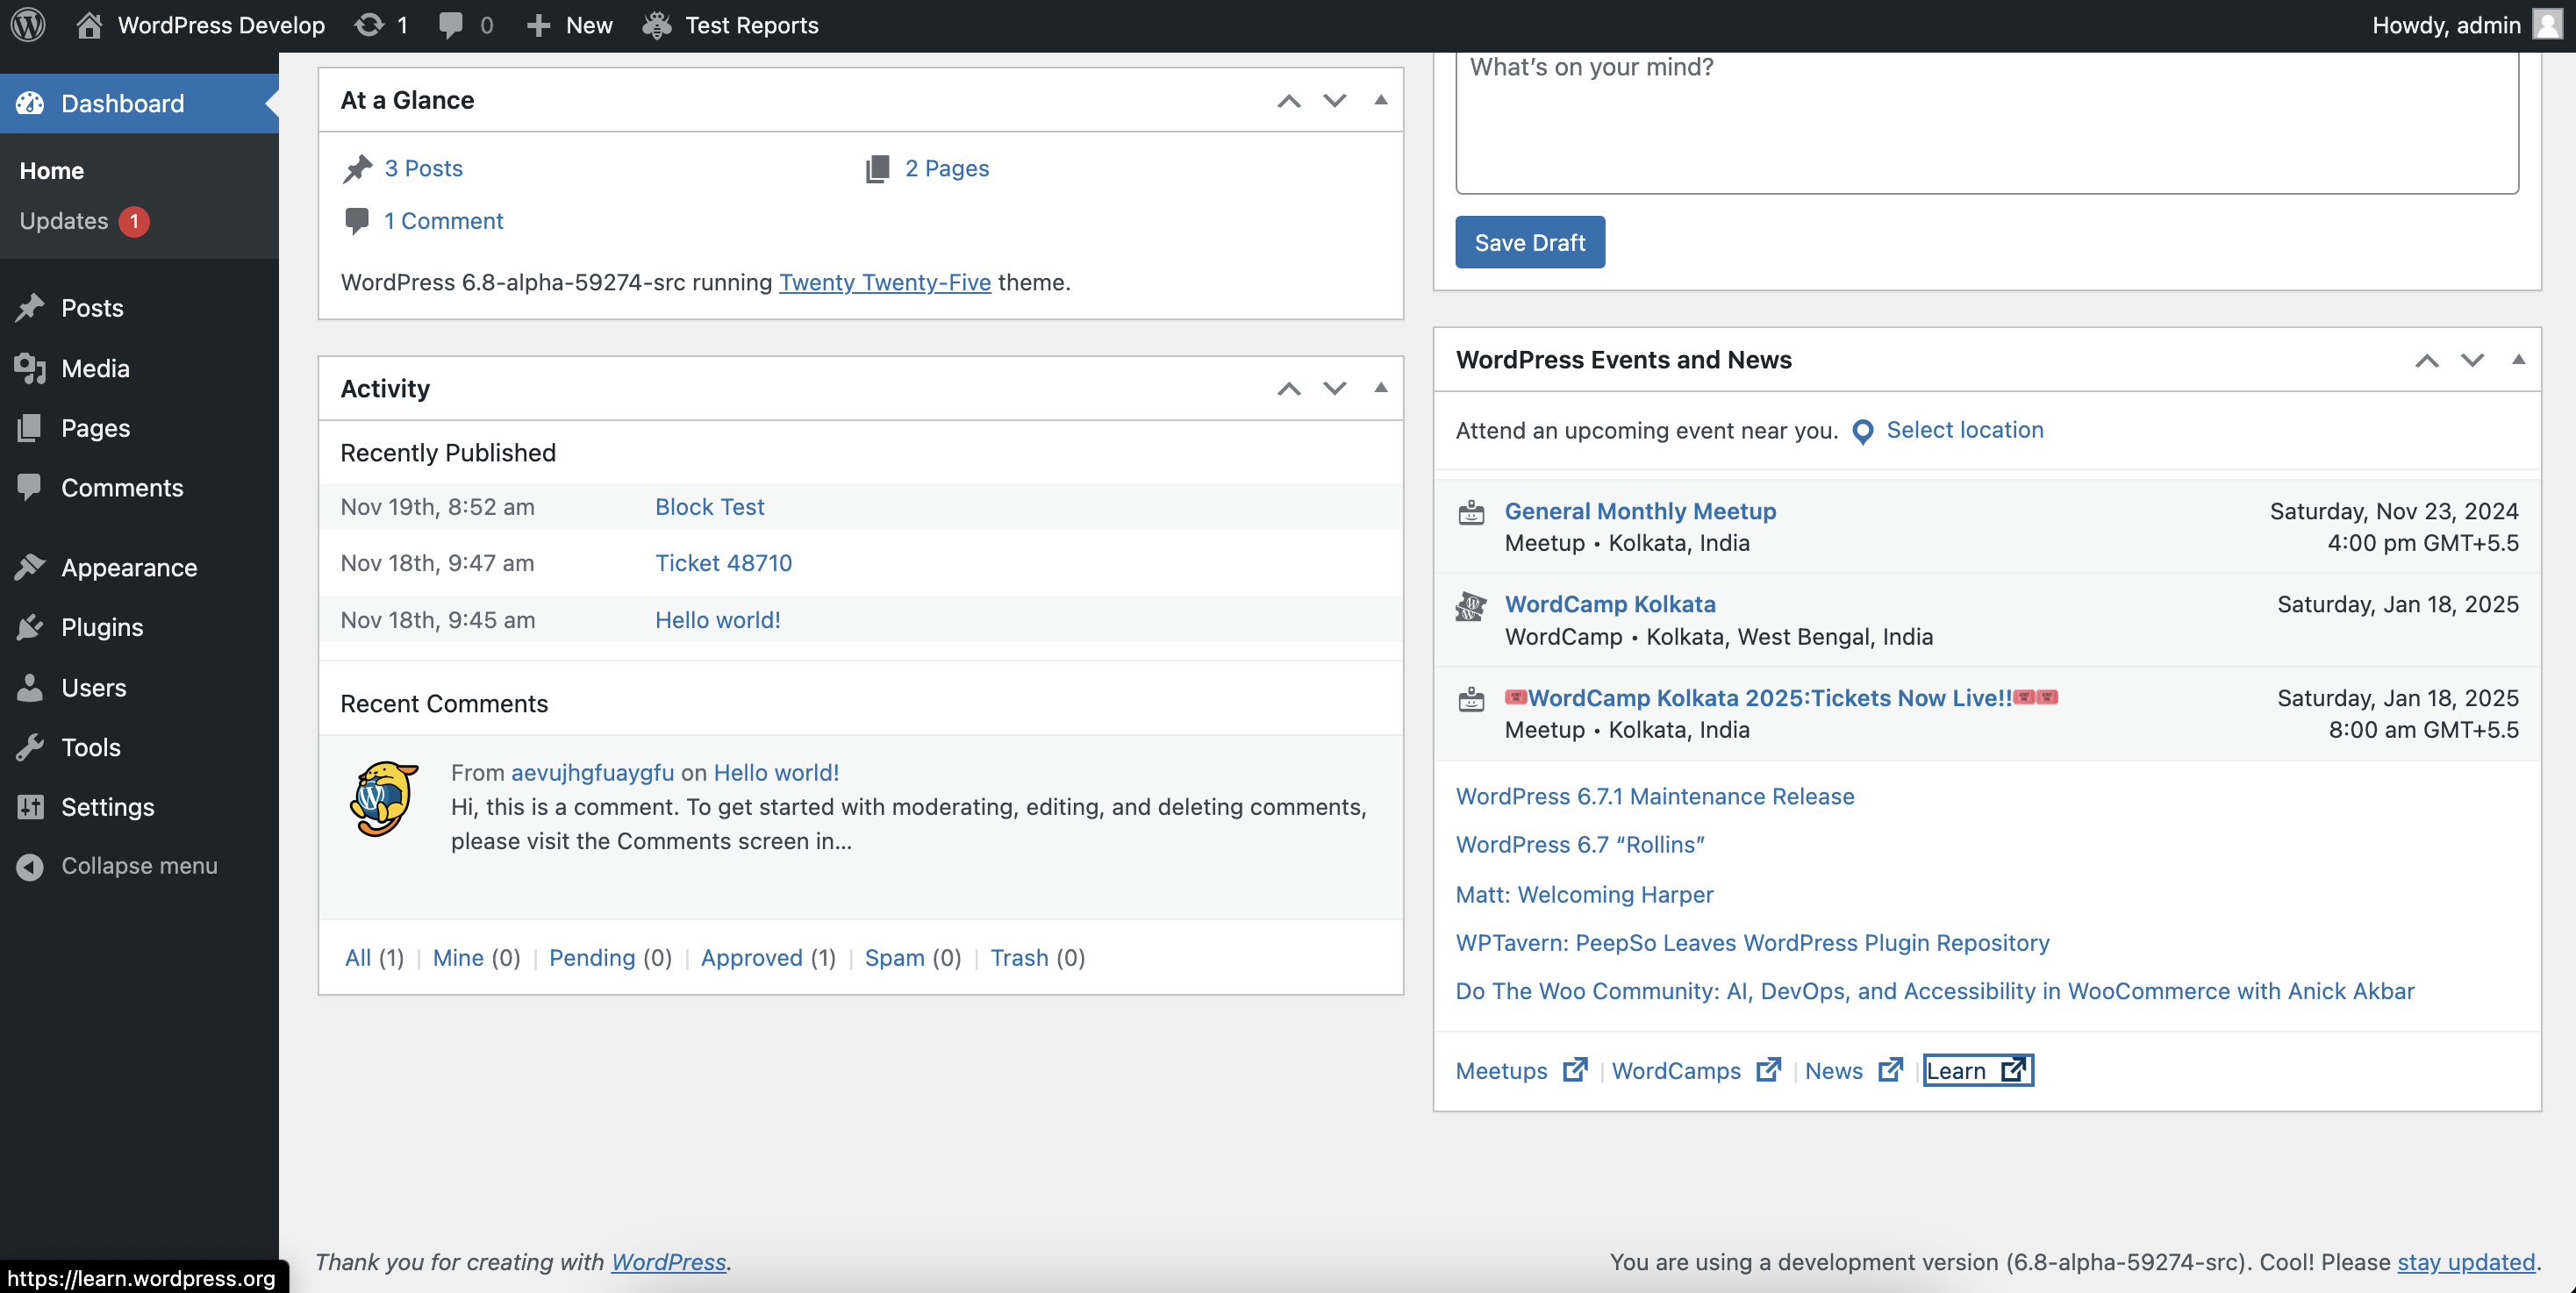This screenshot has width=2576, height=1293.
Task: Click the external link icon after WordCamps
Action: coord(1768,1070)
